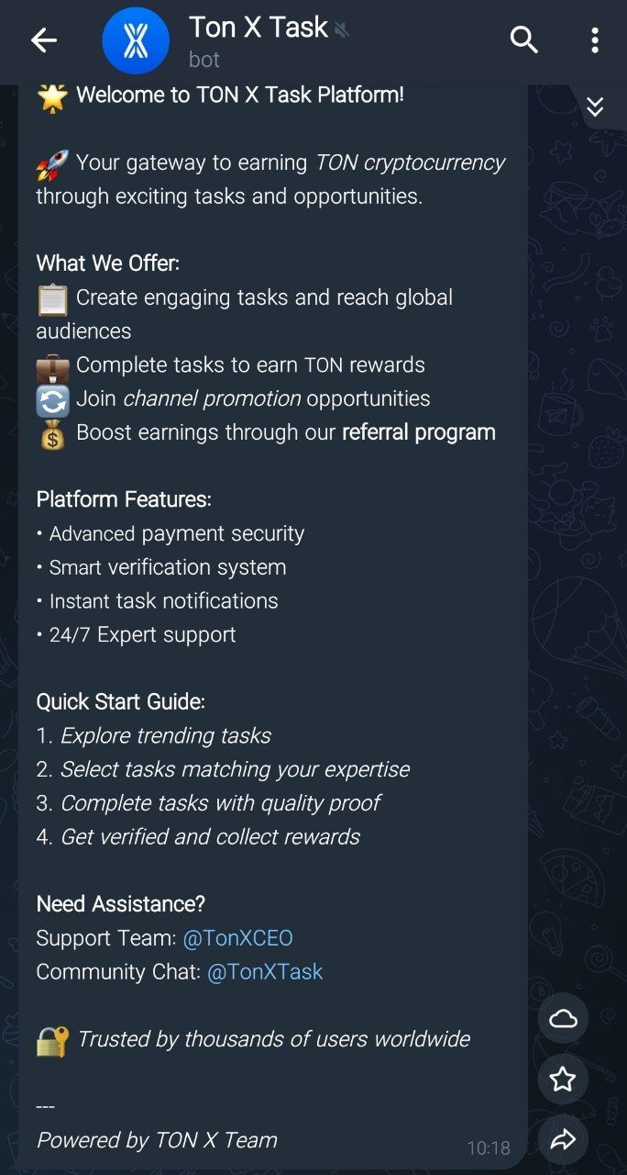Viewport: 627px width, 1175px height.
Task: Tap the star bookmark icon
Action: 563,1080
